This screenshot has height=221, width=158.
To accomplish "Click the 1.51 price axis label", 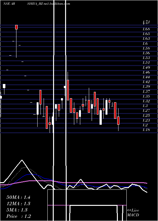I will (x=146, y=63).
